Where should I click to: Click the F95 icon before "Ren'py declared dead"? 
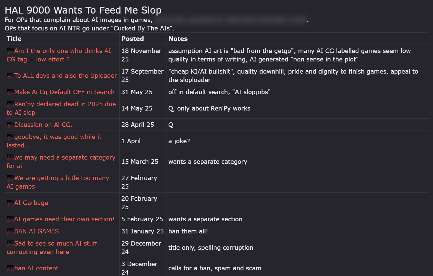10,104
